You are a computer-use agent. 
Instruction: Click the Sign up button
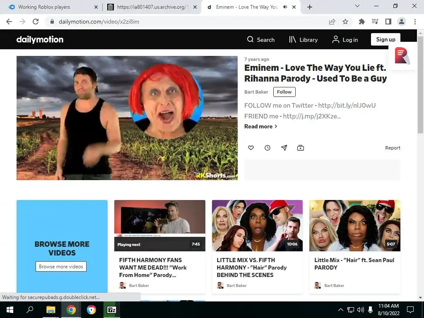pos(385,39)
